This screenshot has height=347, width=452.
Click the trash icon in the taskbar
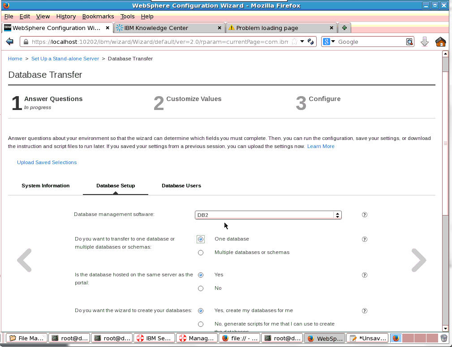click(444, 338)
